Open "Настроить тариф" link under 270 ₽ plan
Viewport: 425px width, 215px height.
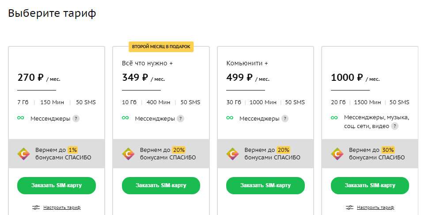62,207
